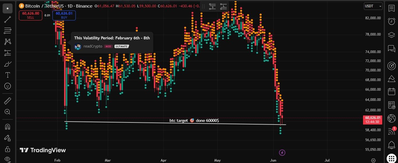Click the purple lightning event marker
The height and width of the screenshot is (163, 398).
click(282, 152)
